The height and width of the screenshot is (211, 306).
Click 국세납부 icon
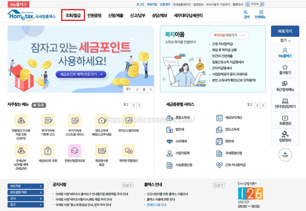(21, 151)
